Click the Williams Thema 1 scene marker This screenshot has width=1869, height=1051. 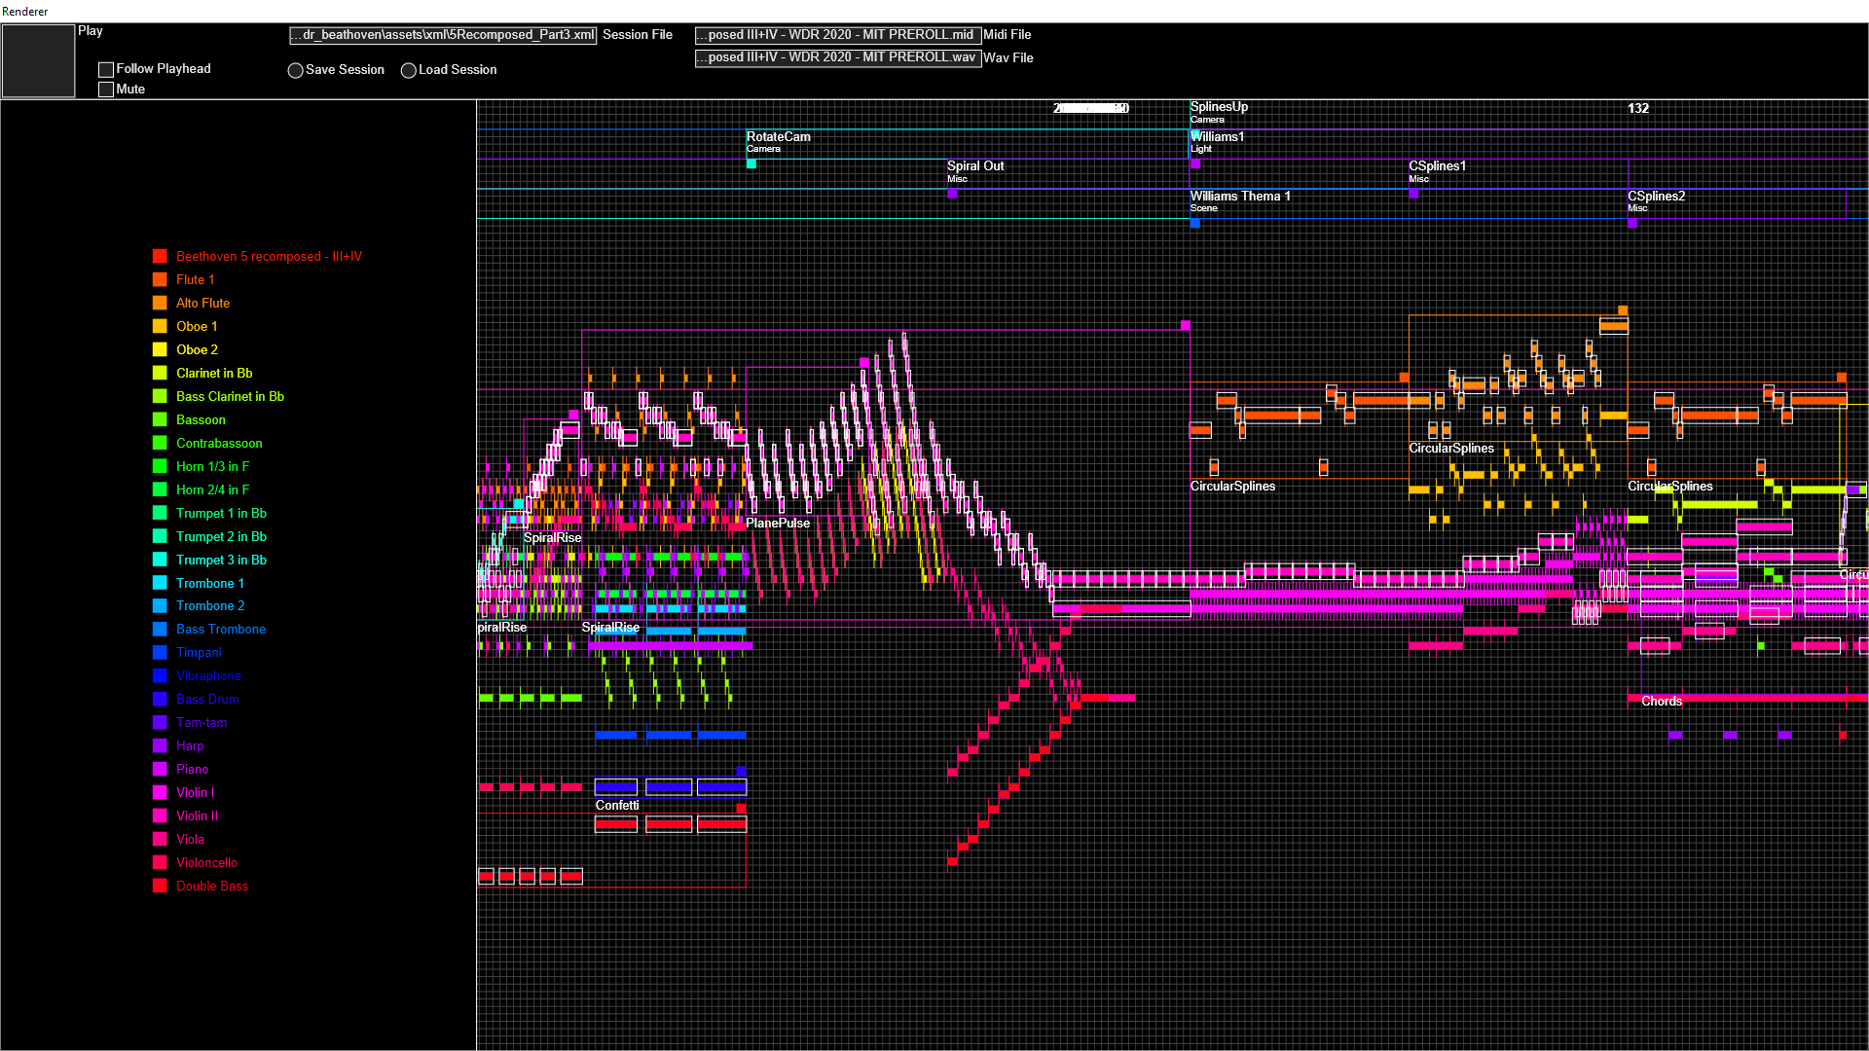(1195, 223)
